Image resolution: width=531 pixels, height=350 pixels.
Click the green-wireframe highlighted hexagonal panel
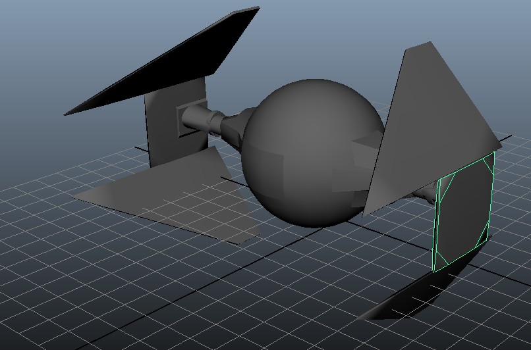[x=463, y=212]
